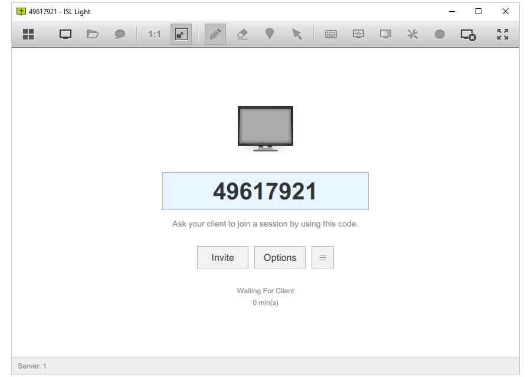Click the large monitor image
This screenshot has width=531, height=377.
[265, 129]
